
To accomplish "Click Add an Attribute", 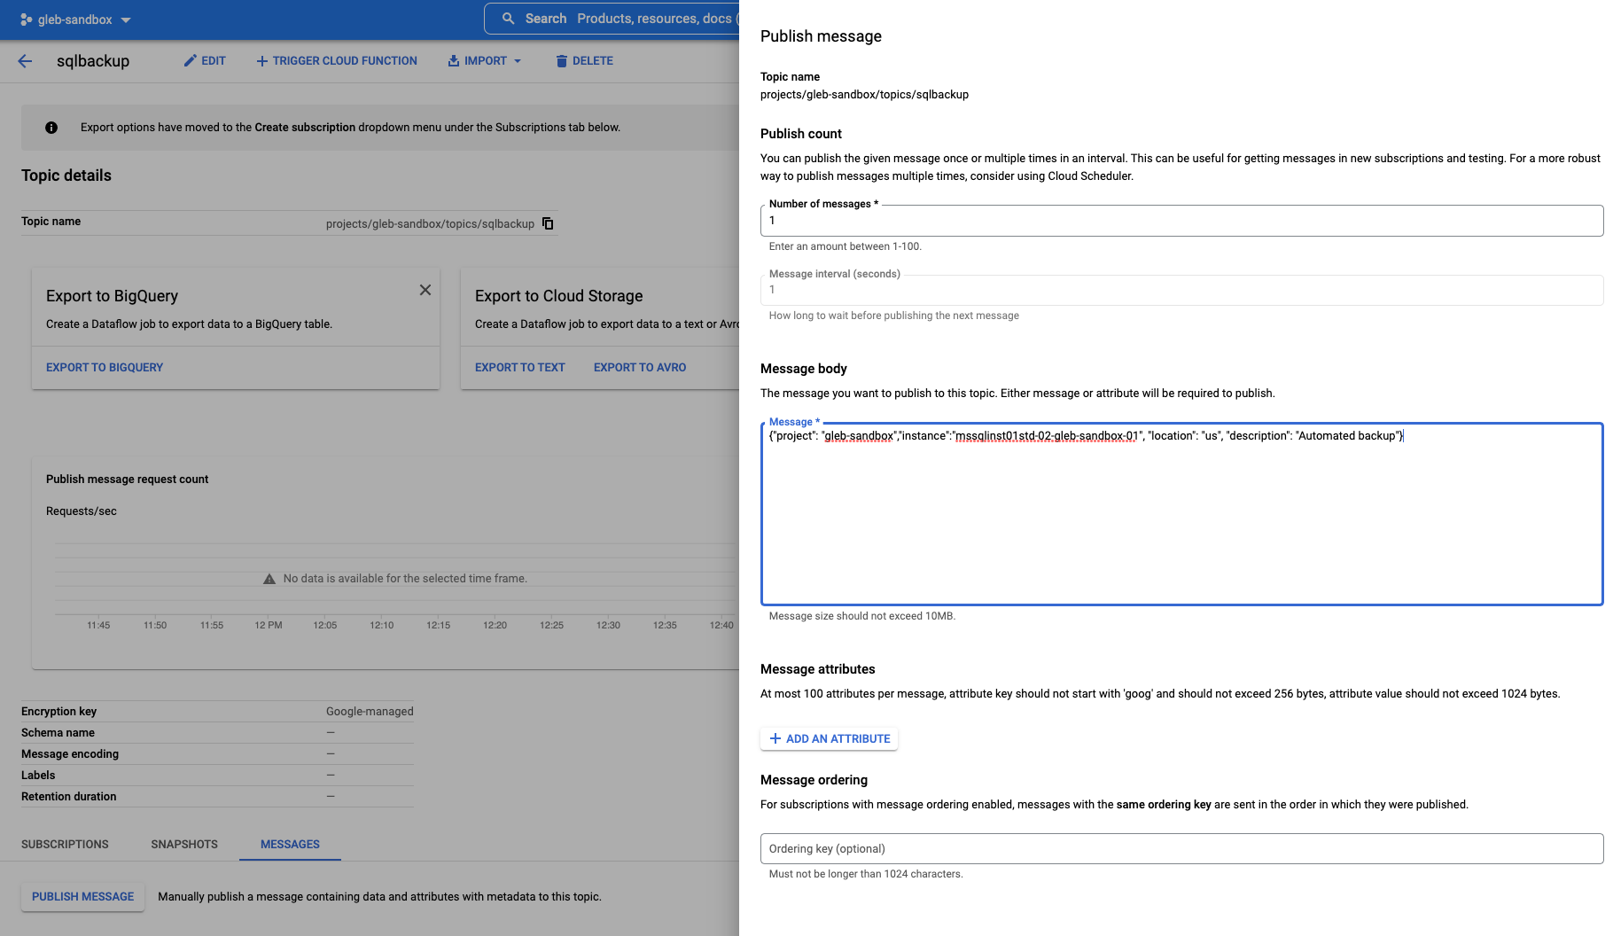I will tap(828, 738).
